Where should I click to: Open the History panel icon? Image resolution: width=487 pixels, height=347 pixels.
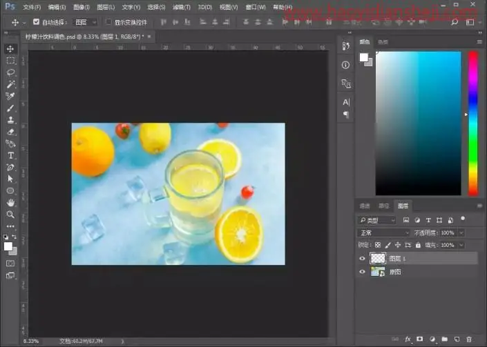click(345, 46)
